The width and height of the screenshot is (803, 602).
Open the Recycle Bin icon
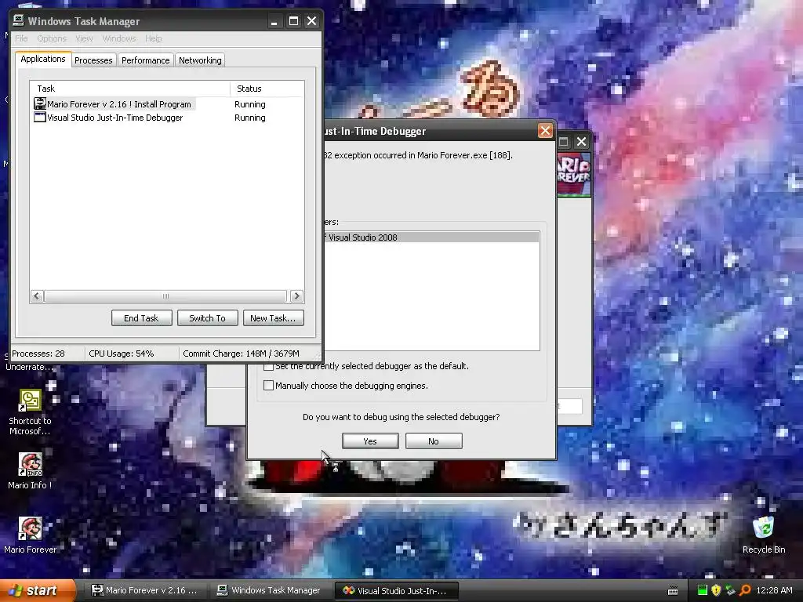[763, 528]
